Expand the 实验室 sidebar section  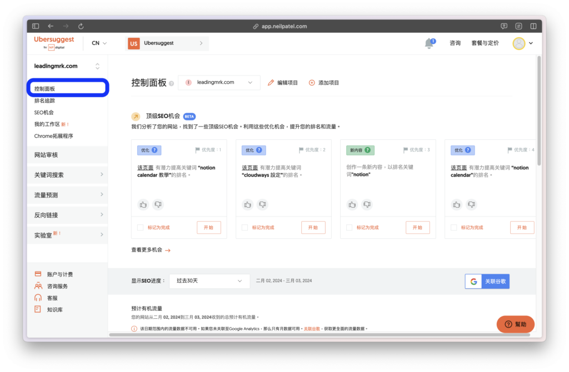[x=67, y=235]
